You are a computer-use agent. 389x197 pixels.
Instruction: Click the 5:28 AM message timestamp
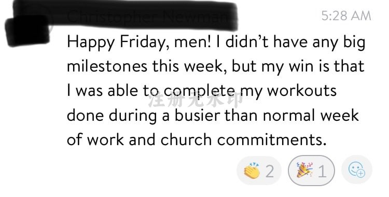pos(346,16)
